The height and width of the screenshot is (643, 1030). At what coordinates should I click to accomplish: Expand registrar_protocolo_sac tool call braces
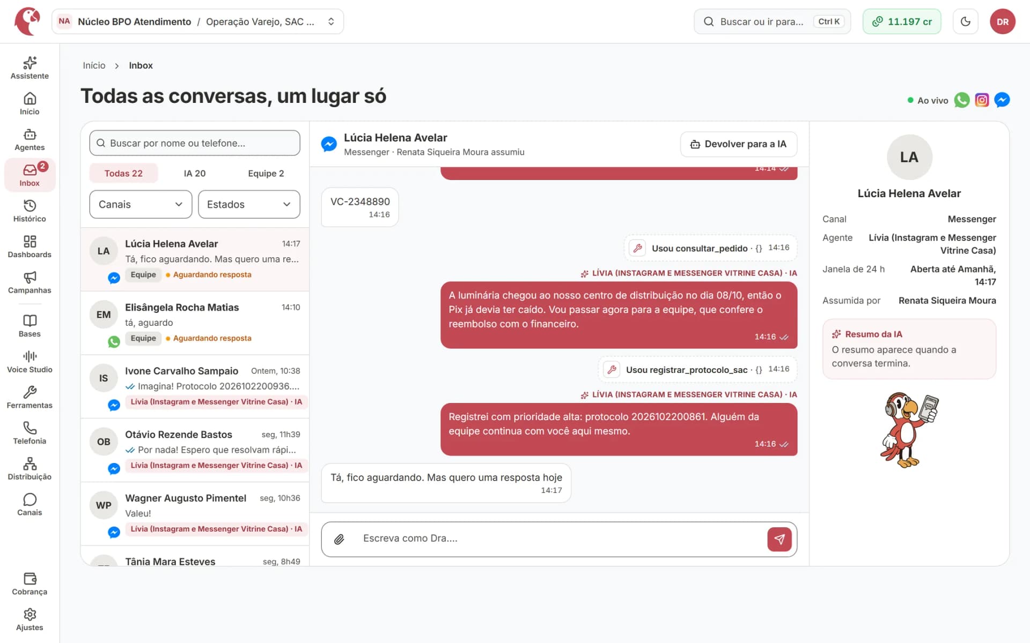tap(759, 370)
